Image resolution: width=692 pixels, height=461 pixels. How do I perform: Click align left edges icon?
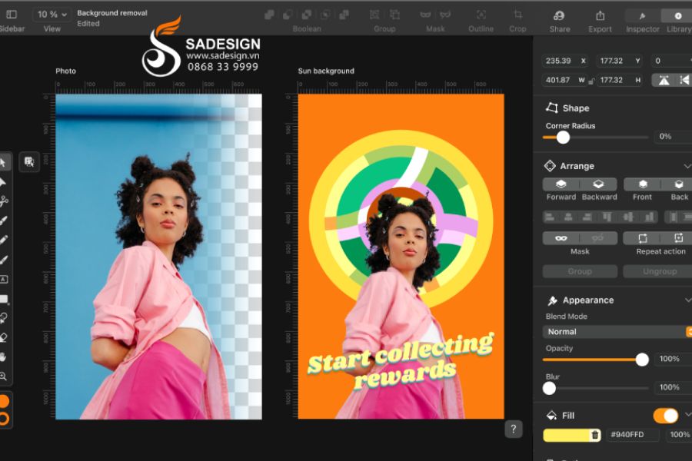click(x=550, y=217)
